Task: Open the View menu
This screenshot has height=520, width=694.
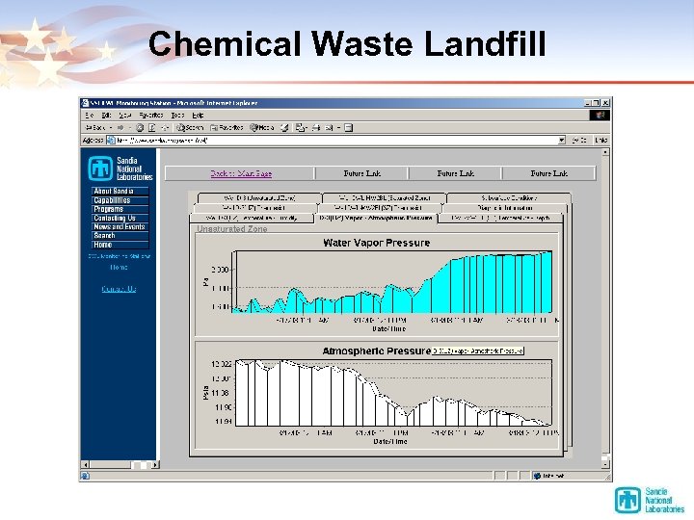Action: click(125, 116)
